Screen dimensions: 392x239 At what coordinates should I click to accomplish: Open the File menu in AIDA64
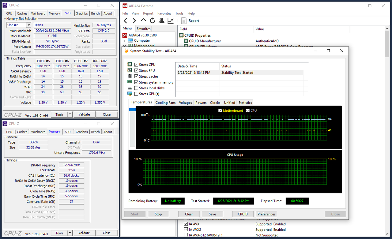point(125,13)
